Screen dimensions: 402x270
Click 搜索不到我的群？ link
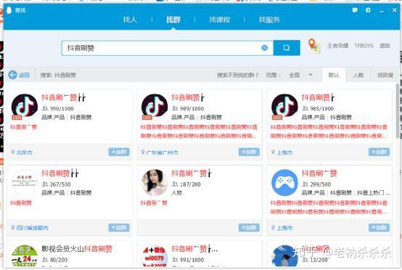pyautogui.click(x=238, y=75)
